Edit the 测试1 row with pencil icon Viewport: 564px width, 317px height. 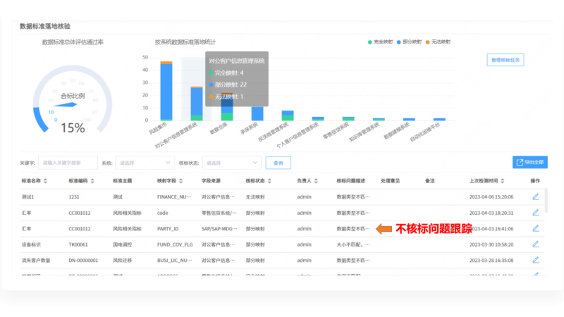coord(536,197)
